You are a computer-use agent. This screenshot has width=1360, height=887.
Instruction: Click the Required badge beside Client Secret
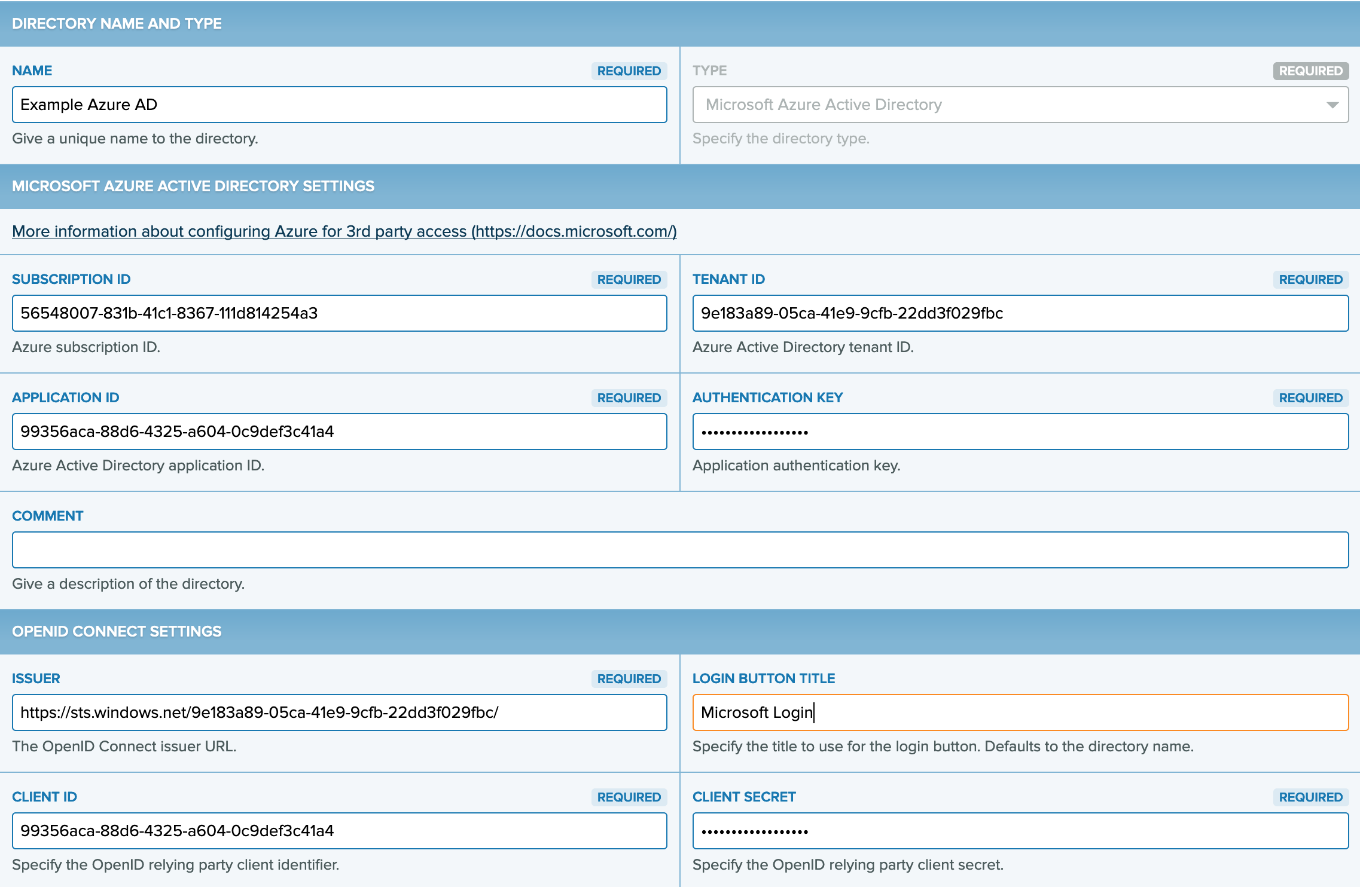1310,797
